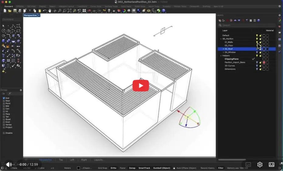
Task: Click the blue sphere render icon
Action: 139,11
